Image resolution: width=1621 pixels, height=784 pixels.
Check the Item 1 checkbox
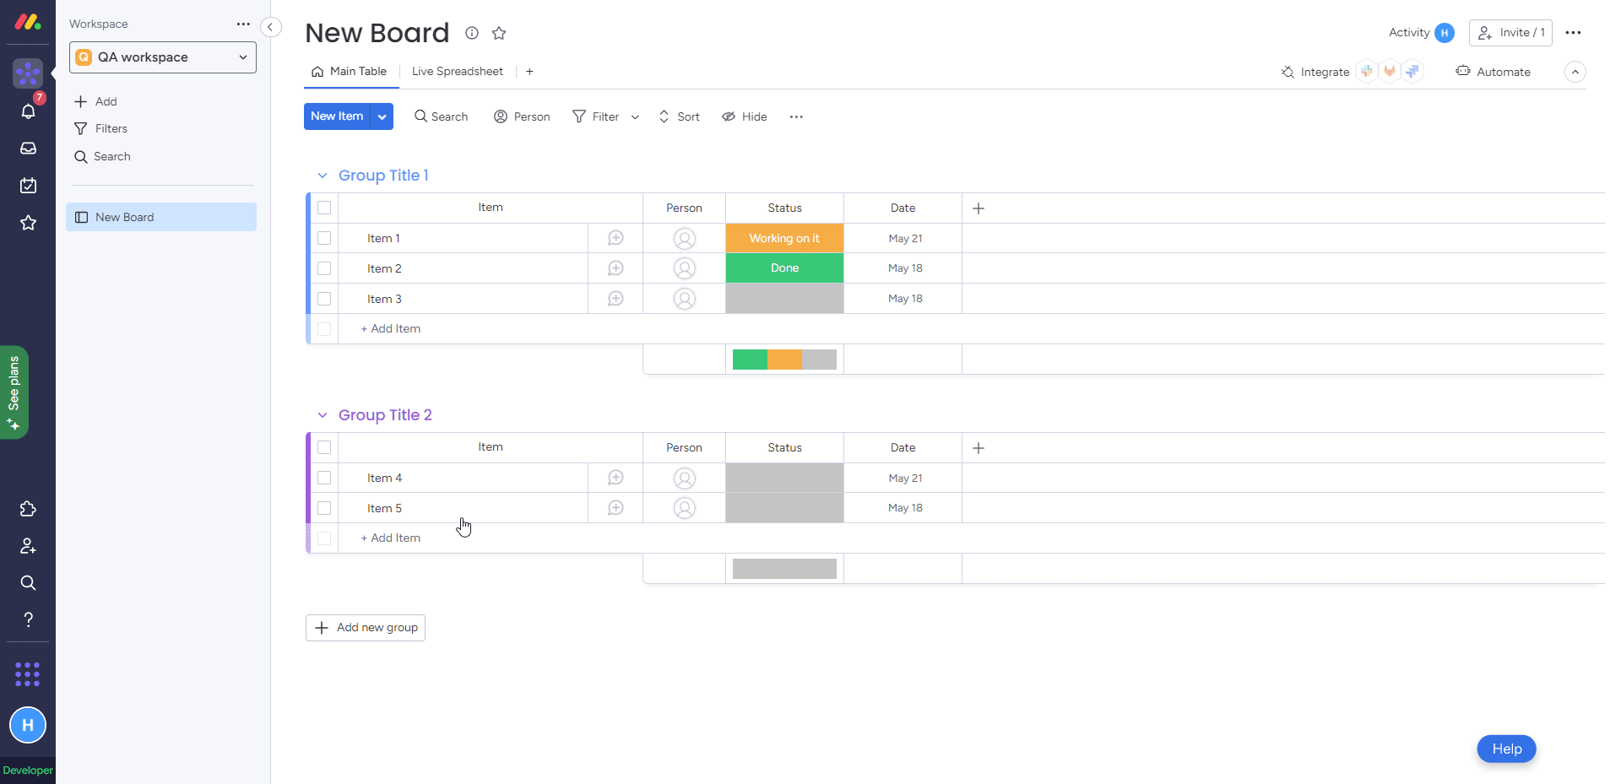(324, 238)
